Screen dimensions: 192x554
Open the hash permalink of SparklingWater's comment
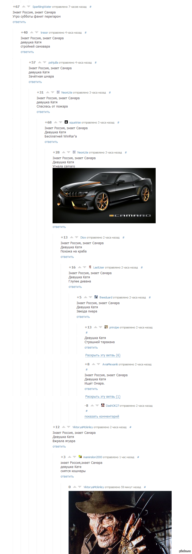pos(90,7)
